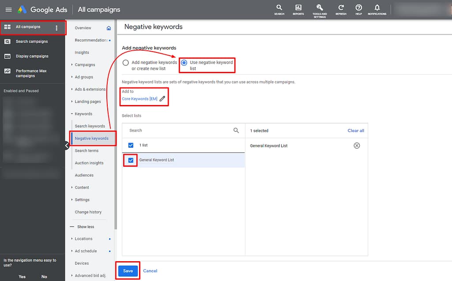Uncheck the General Keyword List checkbox
The height and width of the screenshot is (281, 452).
(131, 160)
